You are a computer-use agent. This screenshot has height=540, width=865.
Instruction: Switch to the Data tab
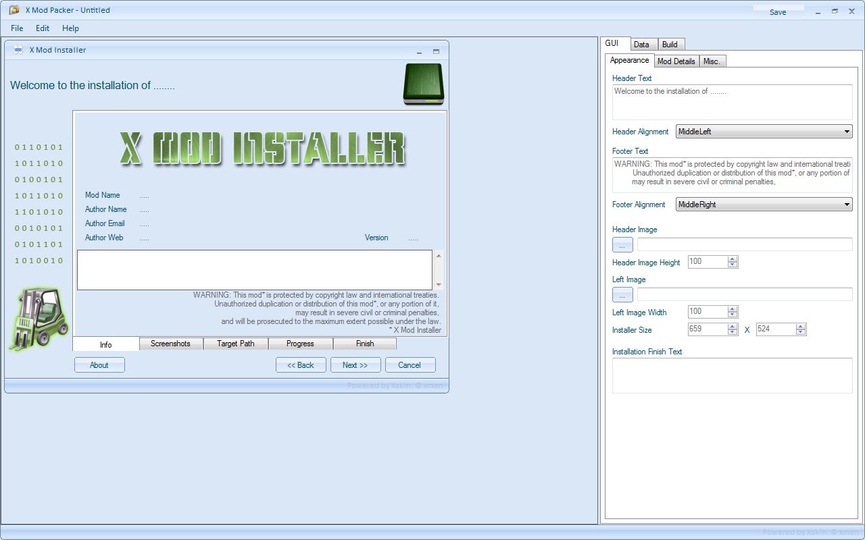coord(641,45)
